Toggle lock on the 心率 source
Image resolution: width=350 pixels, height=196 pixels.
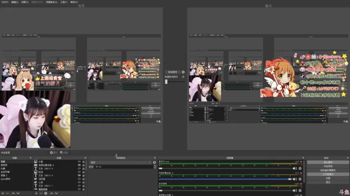tap(84, 182)
